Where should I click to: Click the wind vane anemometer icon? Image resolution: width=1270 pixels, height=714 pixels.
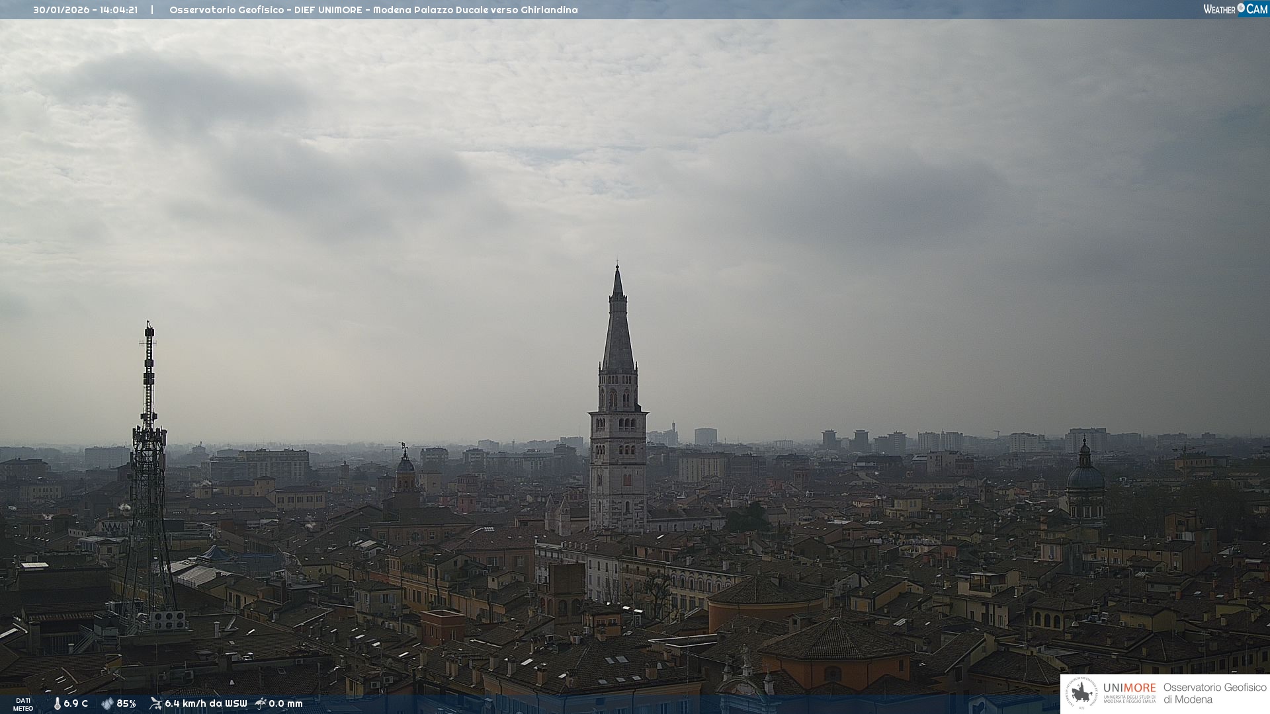(155, 703)
